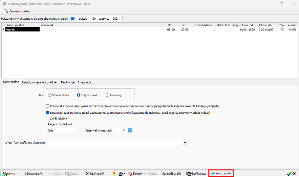Expand the Blokady dropdown menu
Viewport: 299px width, 177px height.
145,174
